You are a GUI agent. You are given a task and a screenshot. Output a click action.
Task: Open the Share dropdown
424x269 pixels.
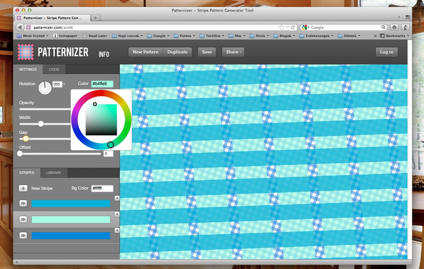point(233,52)
